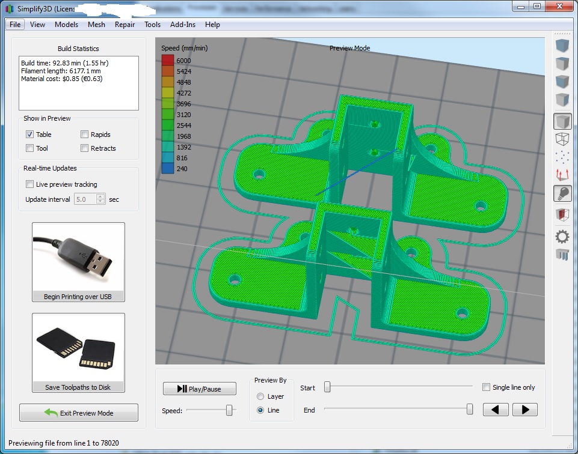
Task: Check the Single line only box
Action: 486,387
